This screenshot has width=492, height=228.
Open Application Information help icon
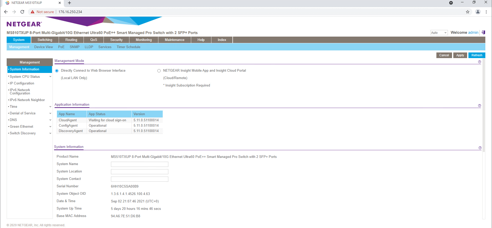click(479, 106)
